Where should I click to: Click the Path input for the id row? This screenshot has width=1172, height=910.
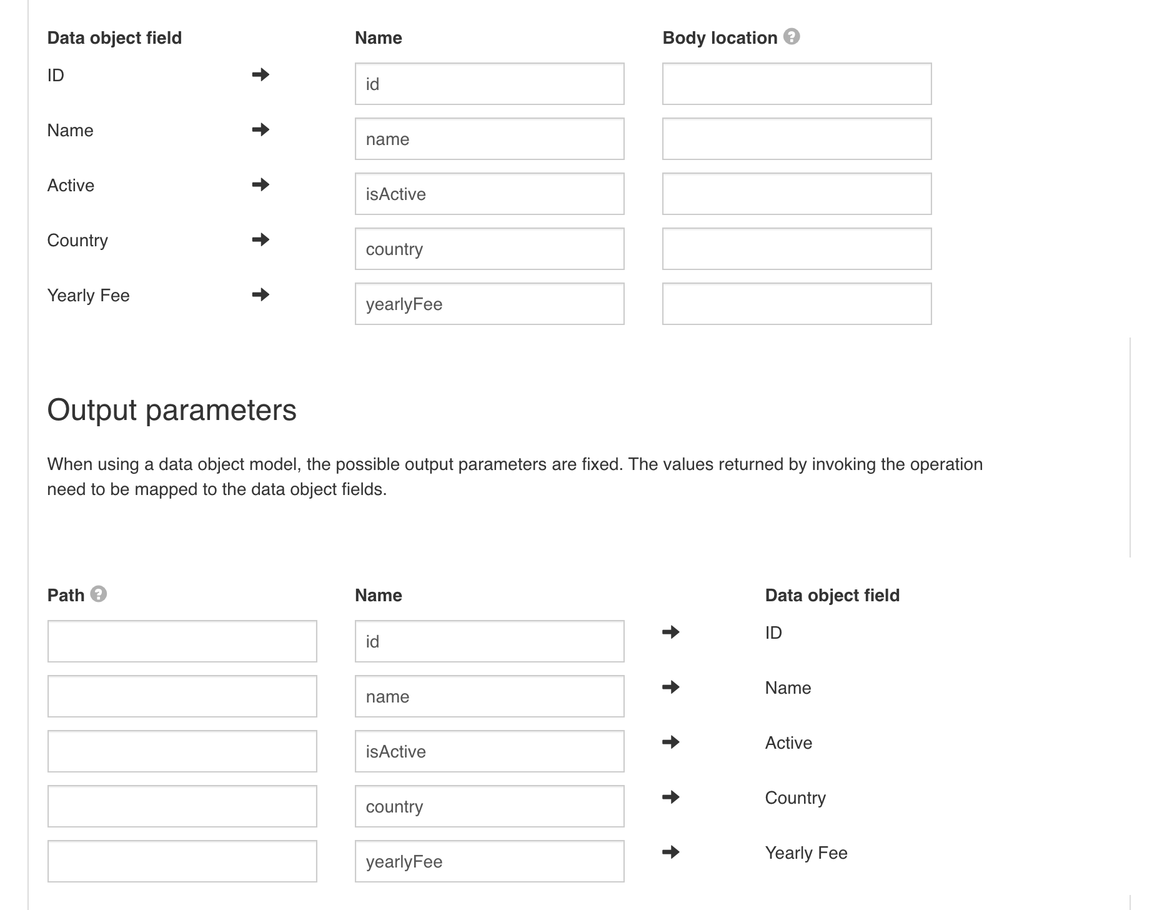click(182, 641)
